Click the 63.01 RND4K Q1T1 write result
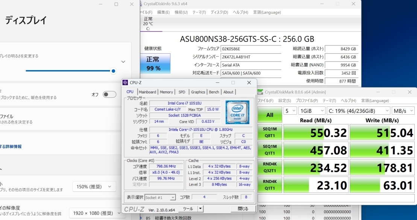 382,185
